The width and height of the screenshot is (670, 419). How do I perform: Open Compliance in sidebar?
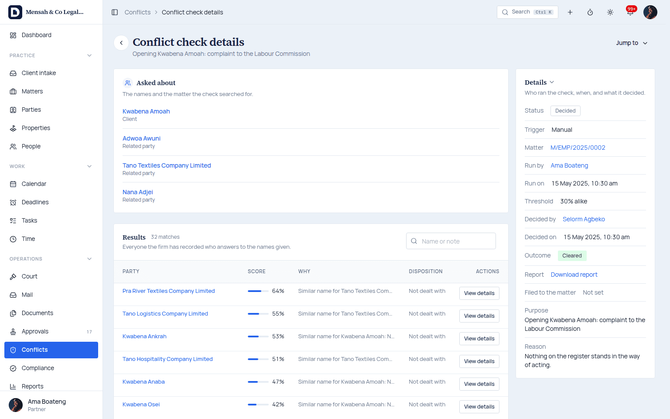coord(51,368)
